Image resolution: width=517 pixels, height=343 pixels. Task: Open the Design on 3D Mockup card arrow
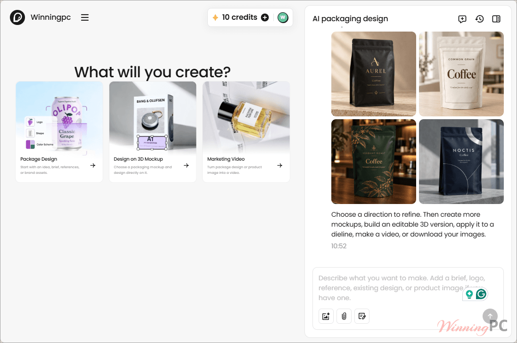[x=186, y=165]
